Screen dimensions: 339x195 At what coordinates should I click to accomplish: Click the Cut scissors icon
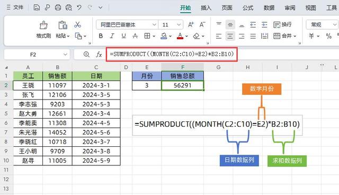[x=77, y=24]
